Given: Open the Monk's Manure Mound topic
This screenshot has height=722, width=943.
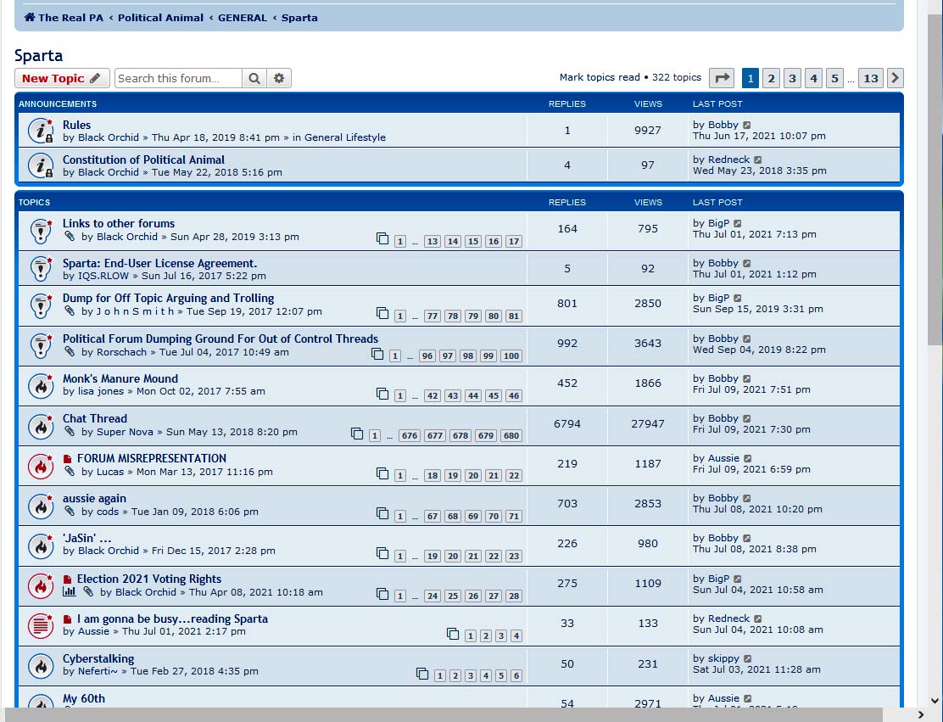Looking at the screenshot, I should (120, 378).
